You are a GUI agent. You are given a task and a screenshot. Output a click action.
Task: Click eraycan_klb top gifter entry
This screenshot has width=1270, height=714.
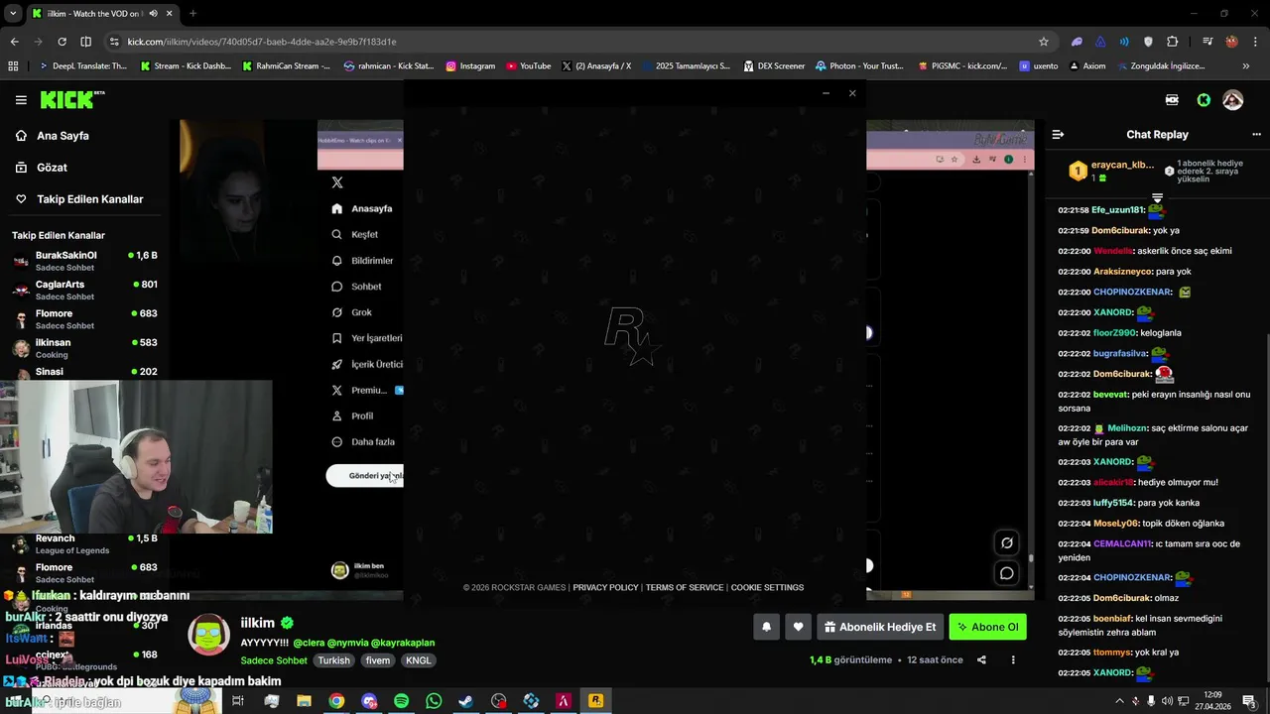coord(1111,171)
